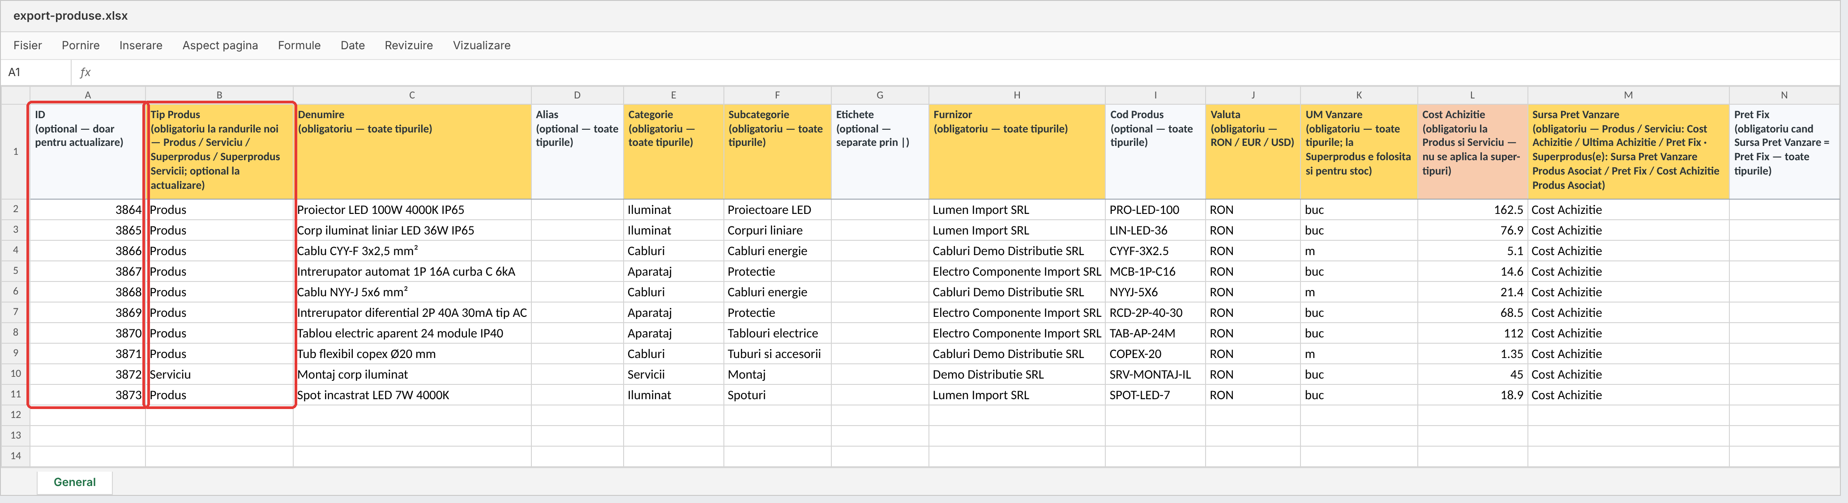1848x503 pixels.
Task: Select the Cost Achizitie header cell
Action: 1472,151
